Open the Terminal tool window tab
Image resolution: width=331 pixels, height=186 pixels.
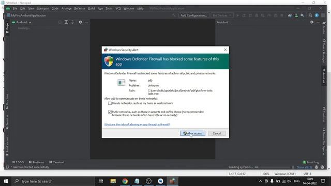pyautogui.click(x=56, y=162)
